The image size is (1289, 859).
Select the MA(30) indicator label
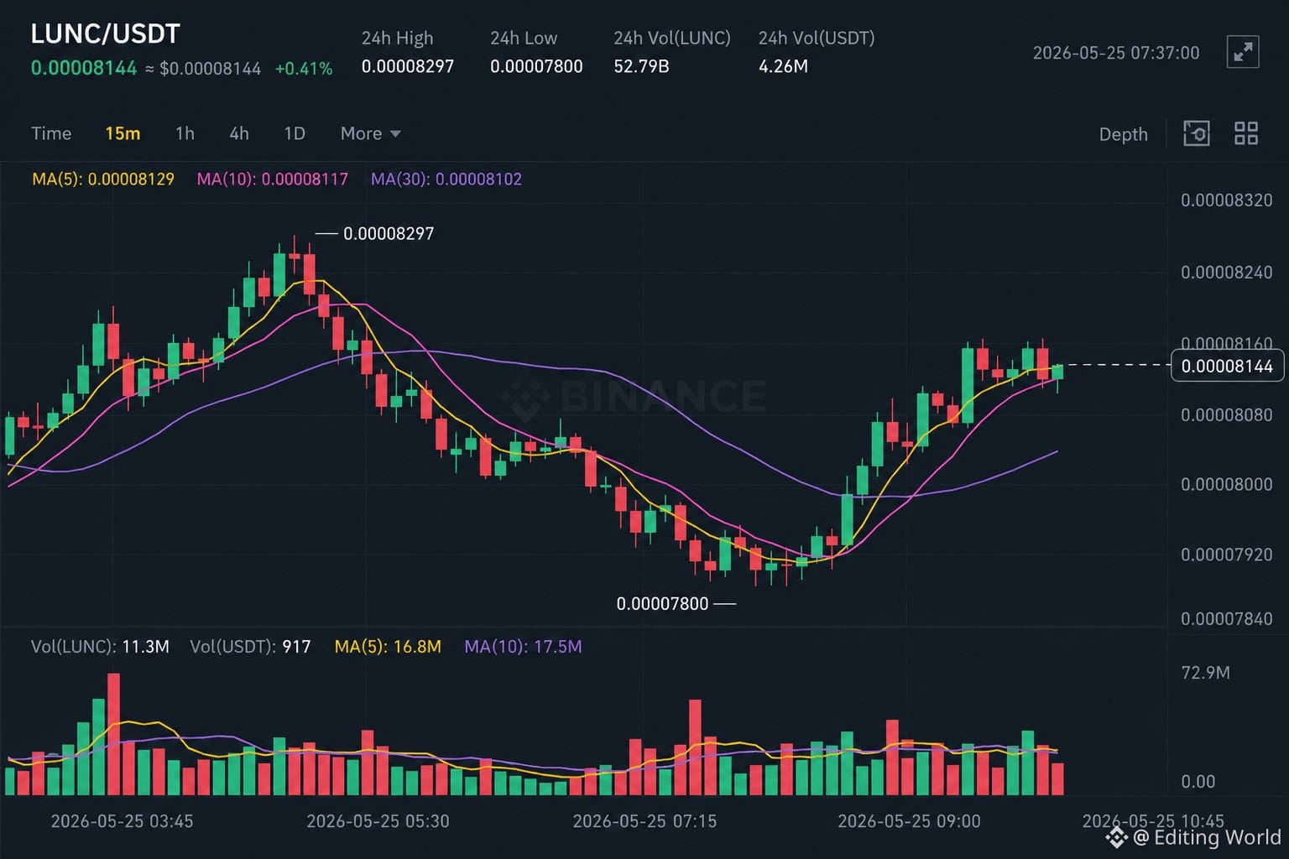click(x=446, y=179)
